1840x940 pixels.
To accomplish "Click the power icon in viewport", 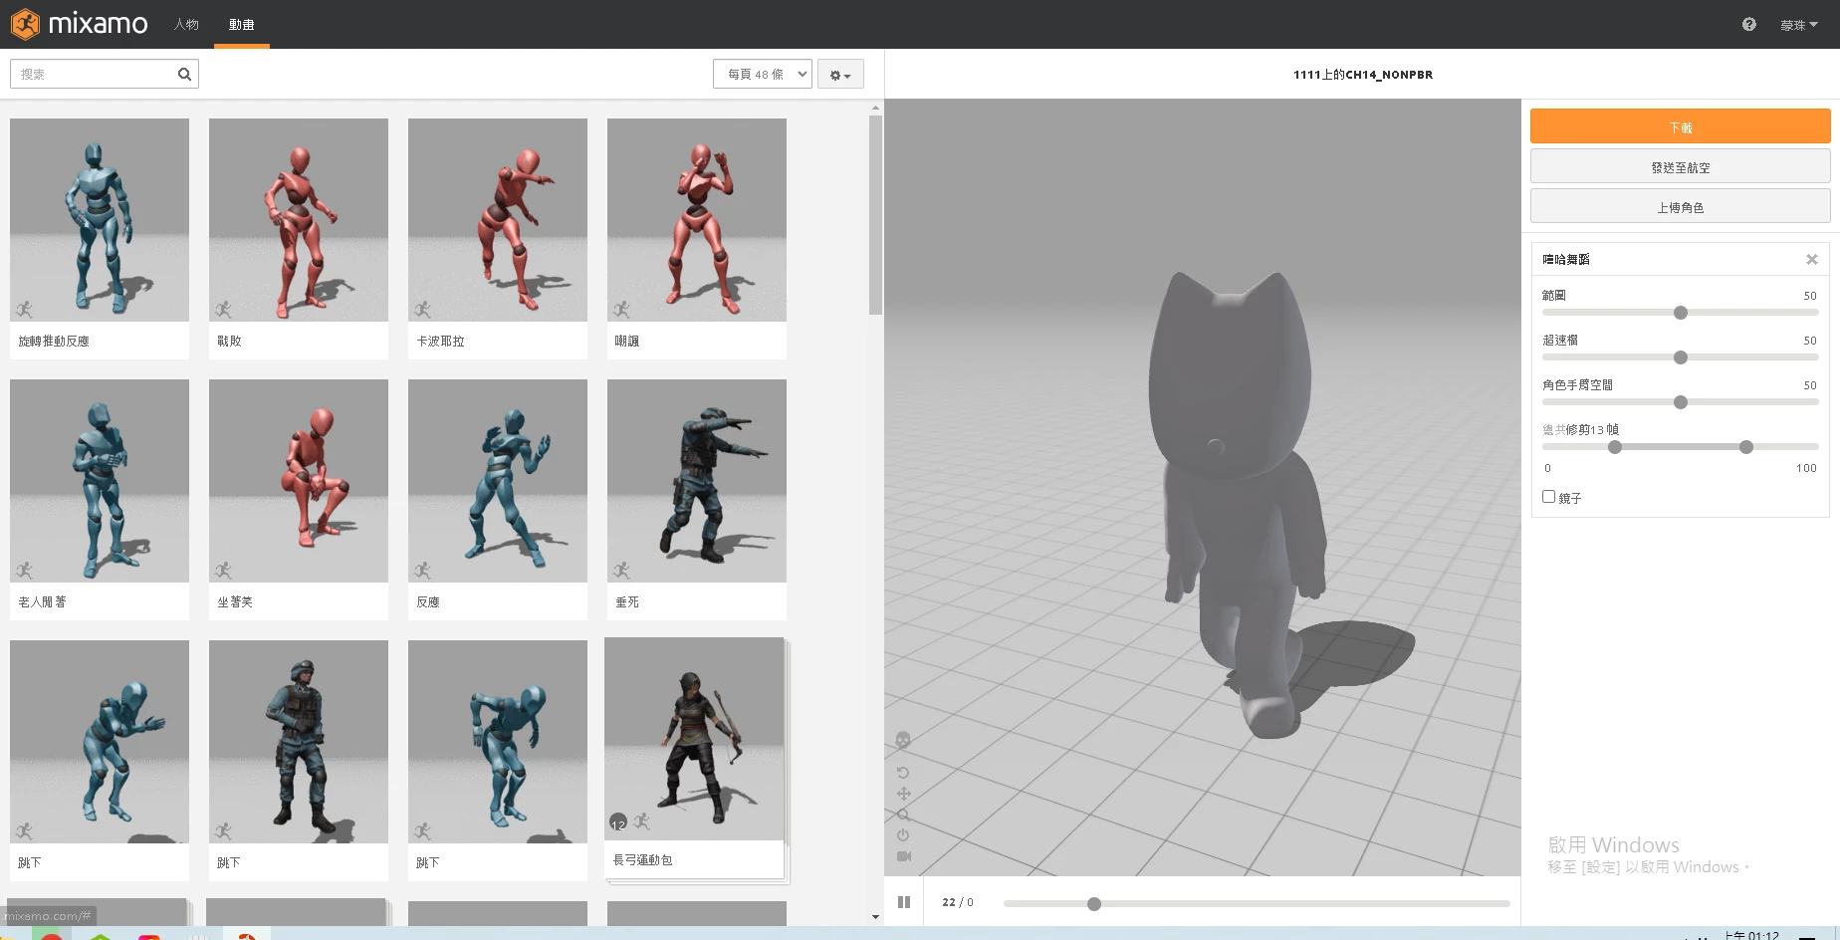I will (x=903, y=835).
